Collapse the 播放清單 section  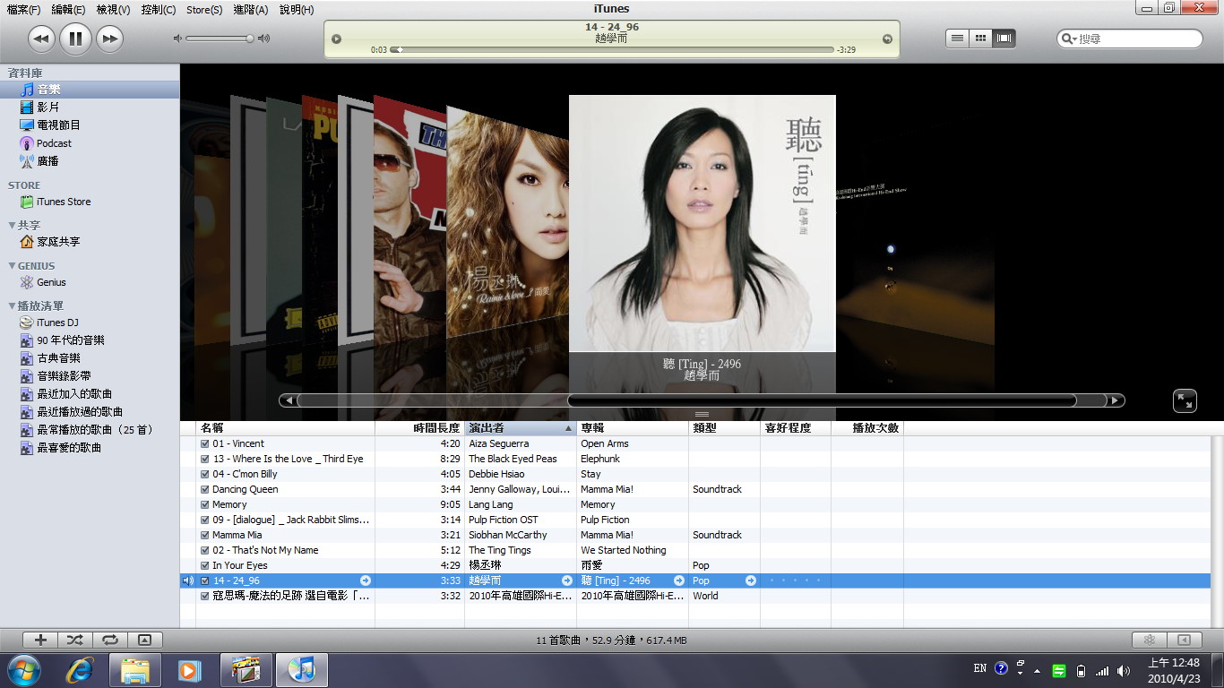(x=12, y=306)
